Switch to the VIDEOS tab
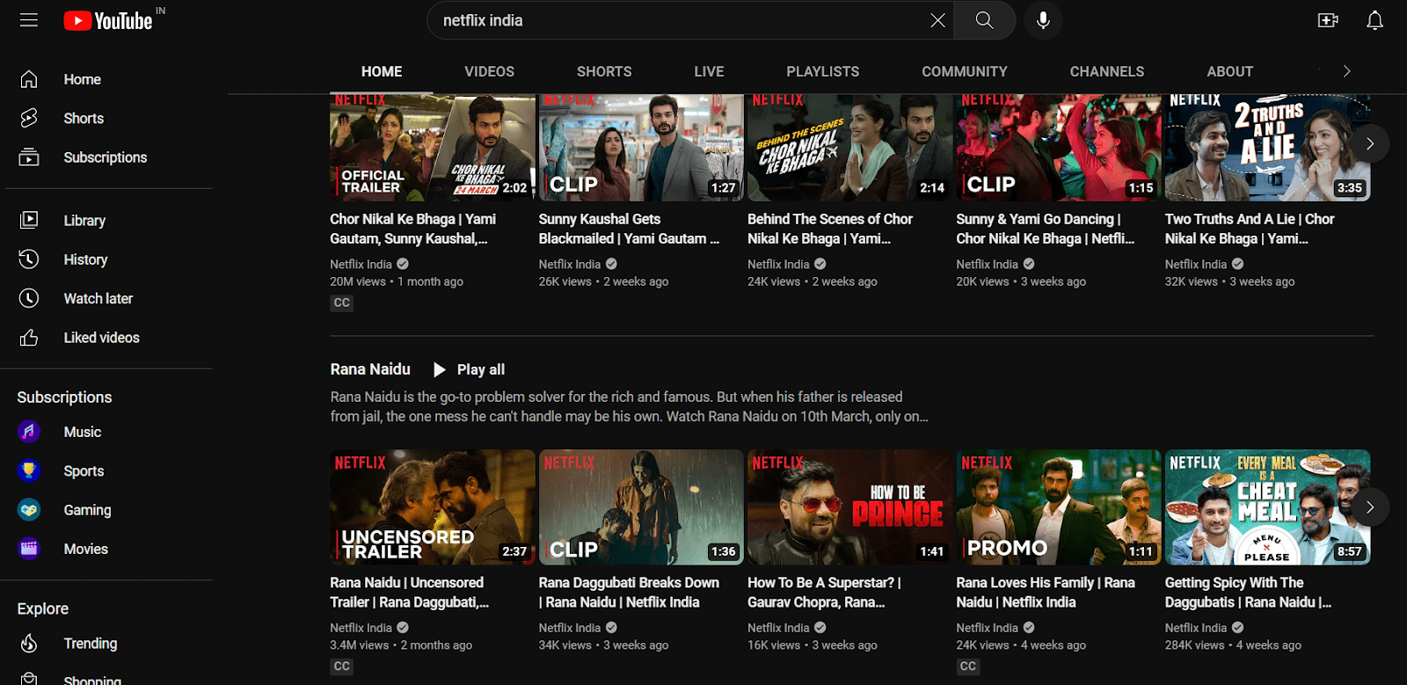This screenshot has width=1407, height=685. (490, 71)
